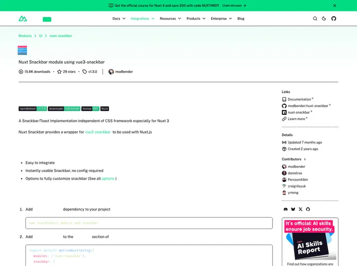The height and width of the screenshot is (266, 357).
Task: Go to UI breadcrumb
Action: pyautogui.click(x=40, y=36)
